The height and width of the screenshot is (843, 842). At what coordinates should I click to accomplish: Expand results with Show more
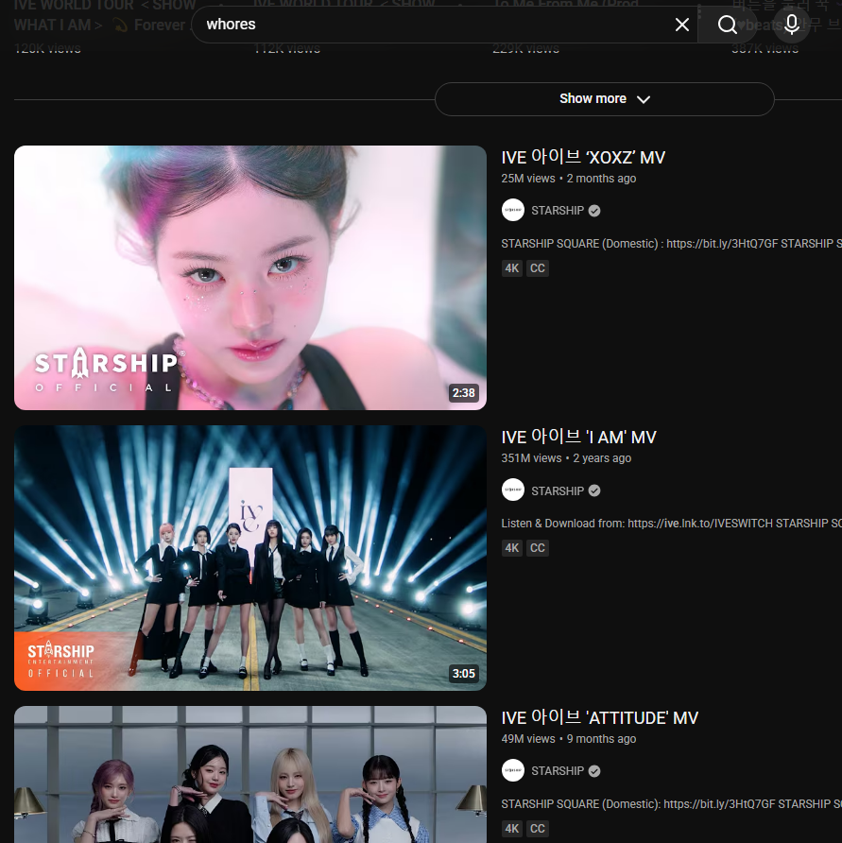point(605,99)
